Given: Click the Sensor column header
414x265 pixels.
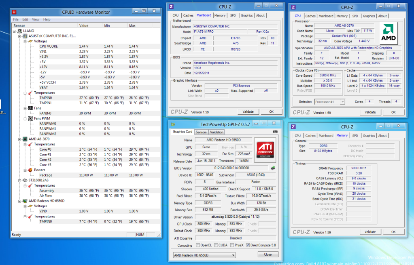Looking at the screenshot, I should [45, 25].
